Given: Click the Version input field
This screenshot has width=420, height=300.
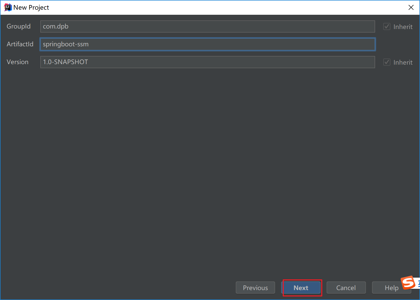Looking at the screenshot, I should point(207,62).
